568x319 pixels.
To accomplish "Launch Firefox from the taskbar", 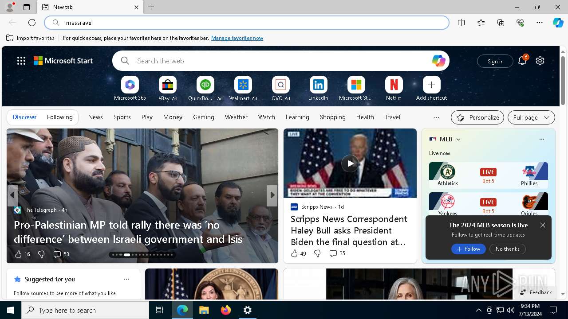I will (226, 310).
